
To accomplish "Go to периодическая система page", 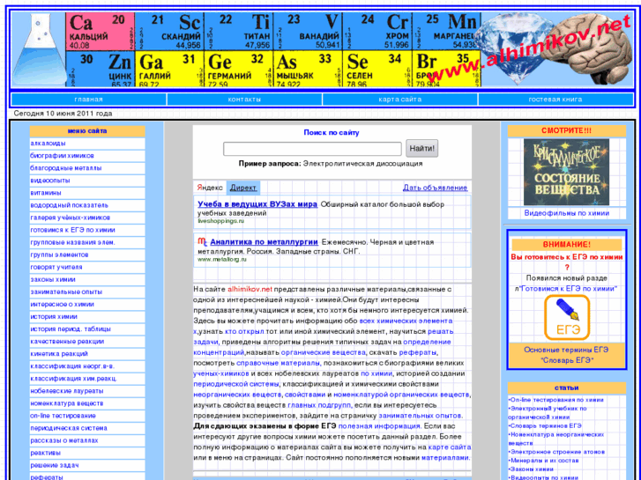I will coord(69,428).
